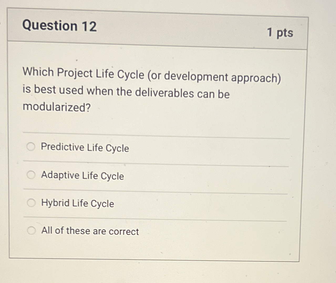Image resolution: width=336 pixels, height=283 pixels.
Task: Click the Adaptive Life Cycle answer text
Action: (82, 176)
